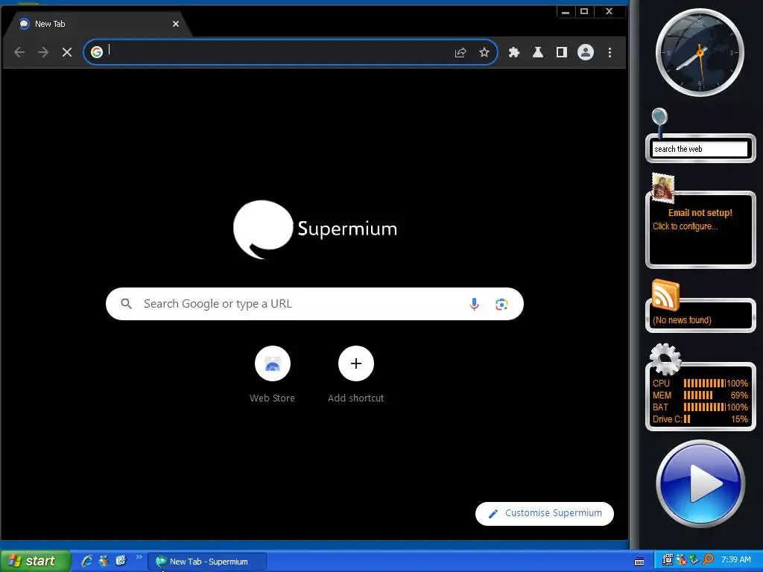Click the CPU usage bar
The width and height of the screenshot is (763, 572).
pyautogui.click(x=704, y=384)
